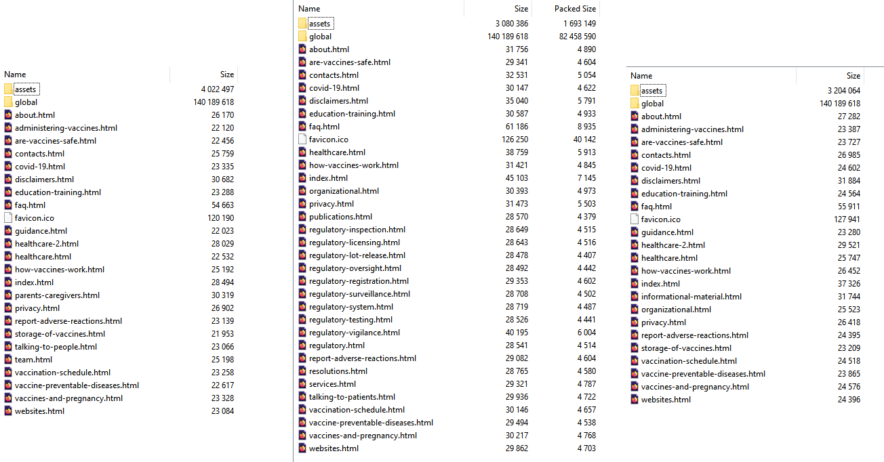Screen dimensions: 884x462
Task: Click the resolutions.html file icon
Action: pyautogui.click(x=302, y=371)
